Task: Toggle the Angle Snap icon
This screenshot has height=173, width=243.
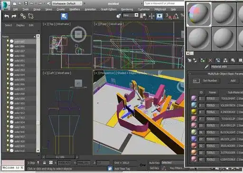Action: (x=176, y=16)
